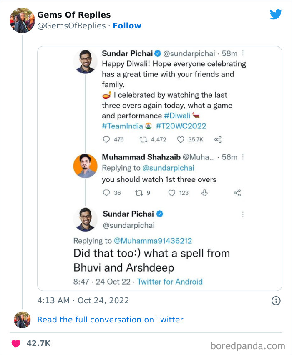Read the full conversation on Twitter
The width and height of the screenshot is (292, 355).
(110, 320)
